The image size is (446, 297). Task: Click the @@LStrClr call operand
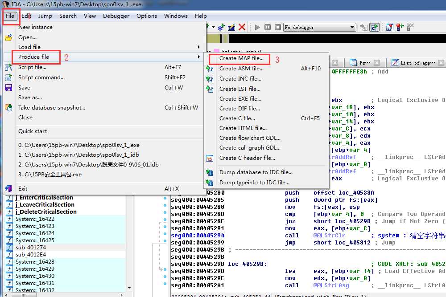click(x=330, y=236)
